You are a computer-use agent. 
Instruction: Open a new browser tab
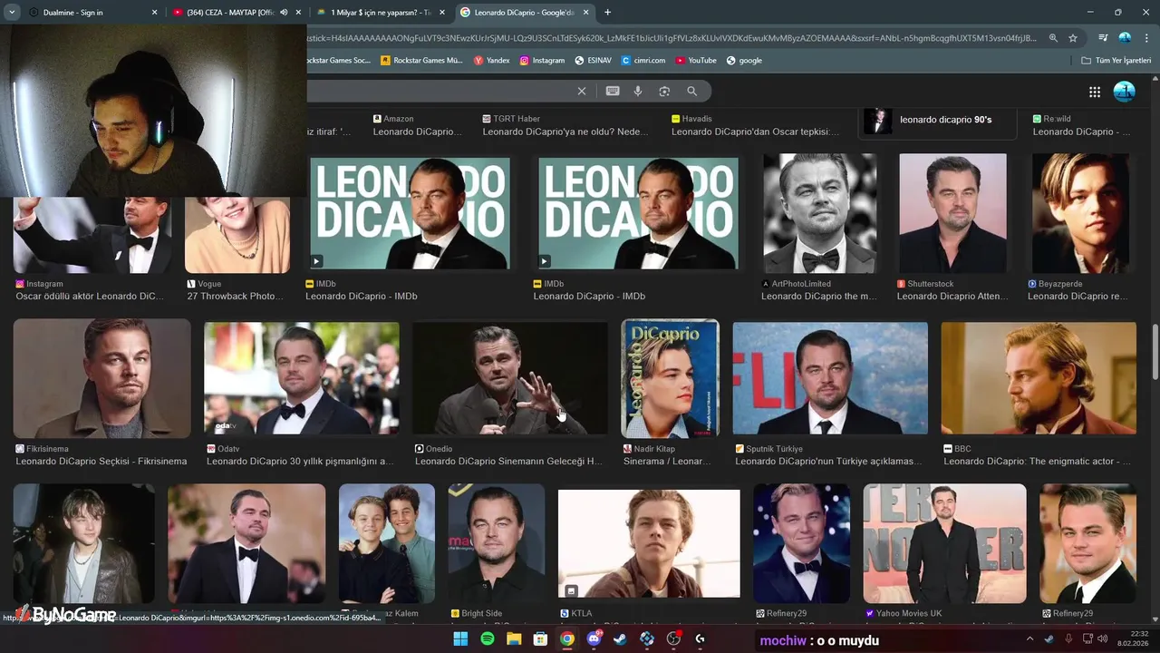click(x=607, y=13)
